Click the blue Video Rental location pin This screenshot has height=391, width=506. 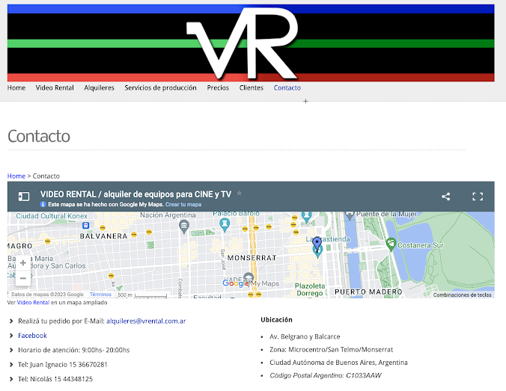tap(317, 244)
